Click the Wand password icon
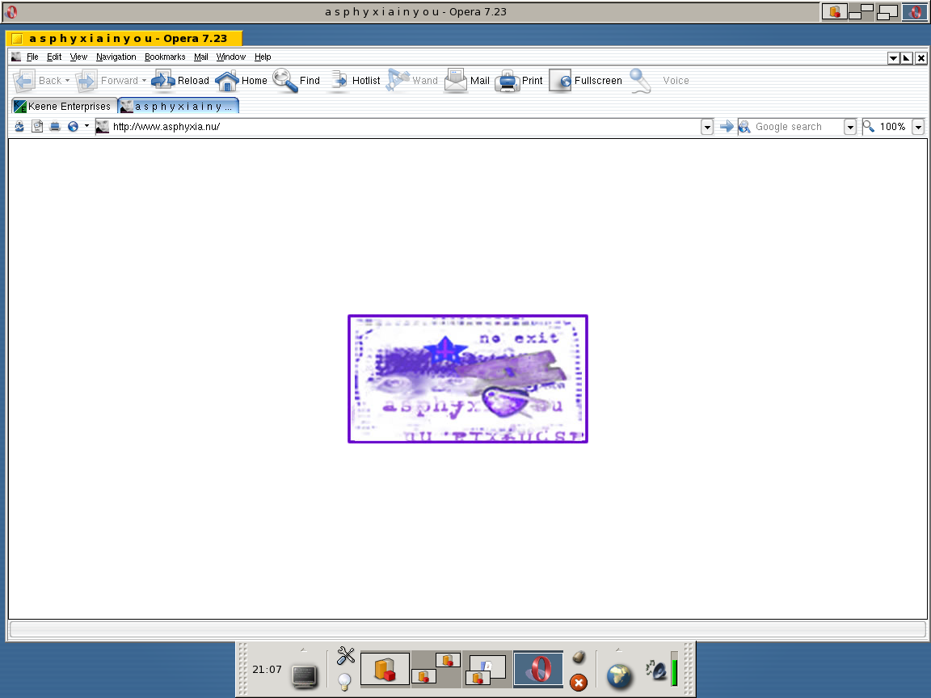The height and width of the screenshot is (698, 931). point(398,80)
